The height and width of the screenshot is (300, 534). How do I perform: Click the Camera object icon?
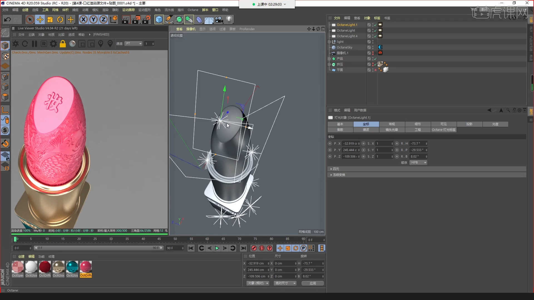(219, 19)
